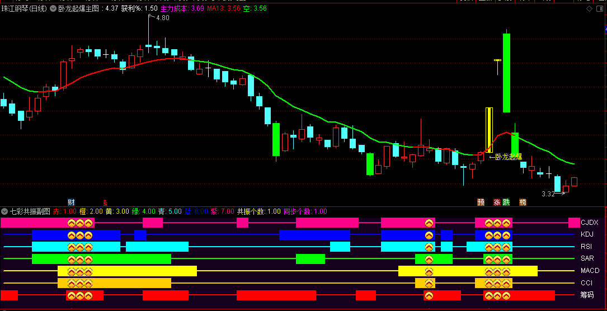Select the 共振个数: 1.00 readout
This screenshot has width=607, height=311.
[x=259, y=211]
